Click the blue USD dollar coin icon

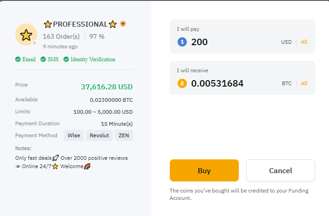click(182, 42)
